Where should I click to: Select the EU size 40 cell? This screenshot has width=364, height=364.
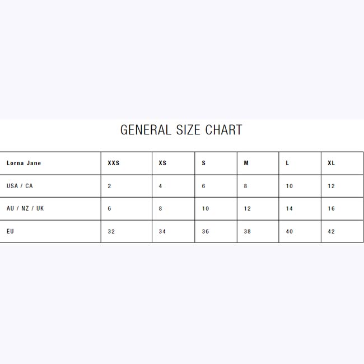pos(290,231)
